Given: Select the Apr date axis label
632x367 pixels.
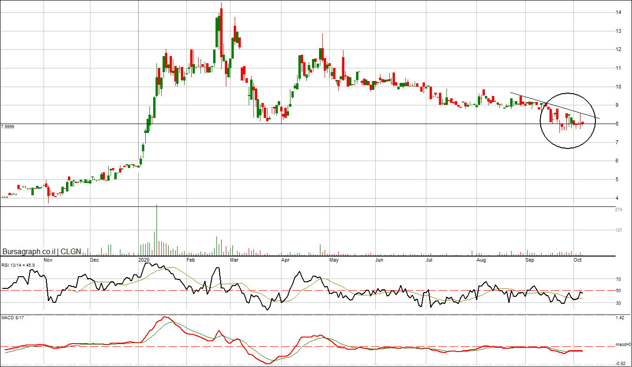Looking at the screenshot, I should pyautogui.click(x=284, y=259).
